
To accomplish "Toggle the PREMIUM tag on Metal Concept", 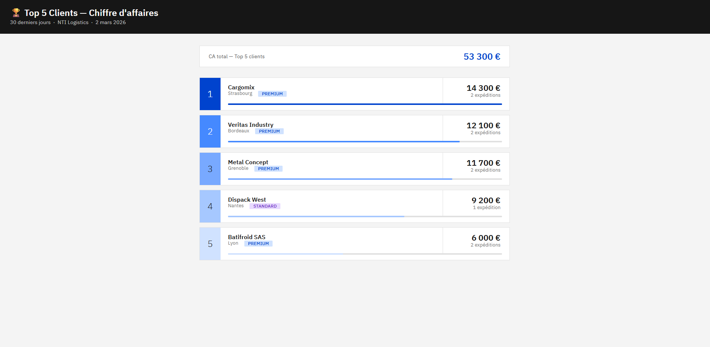I will [x=268, y=168].
